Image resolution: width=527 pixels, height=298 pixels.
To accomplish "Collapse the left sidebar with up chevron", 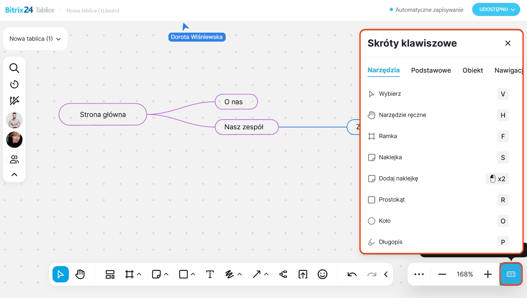I will (14, 175).
